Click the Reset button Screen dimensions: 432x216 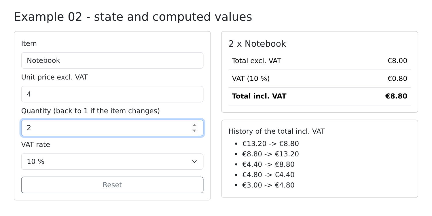112,185
